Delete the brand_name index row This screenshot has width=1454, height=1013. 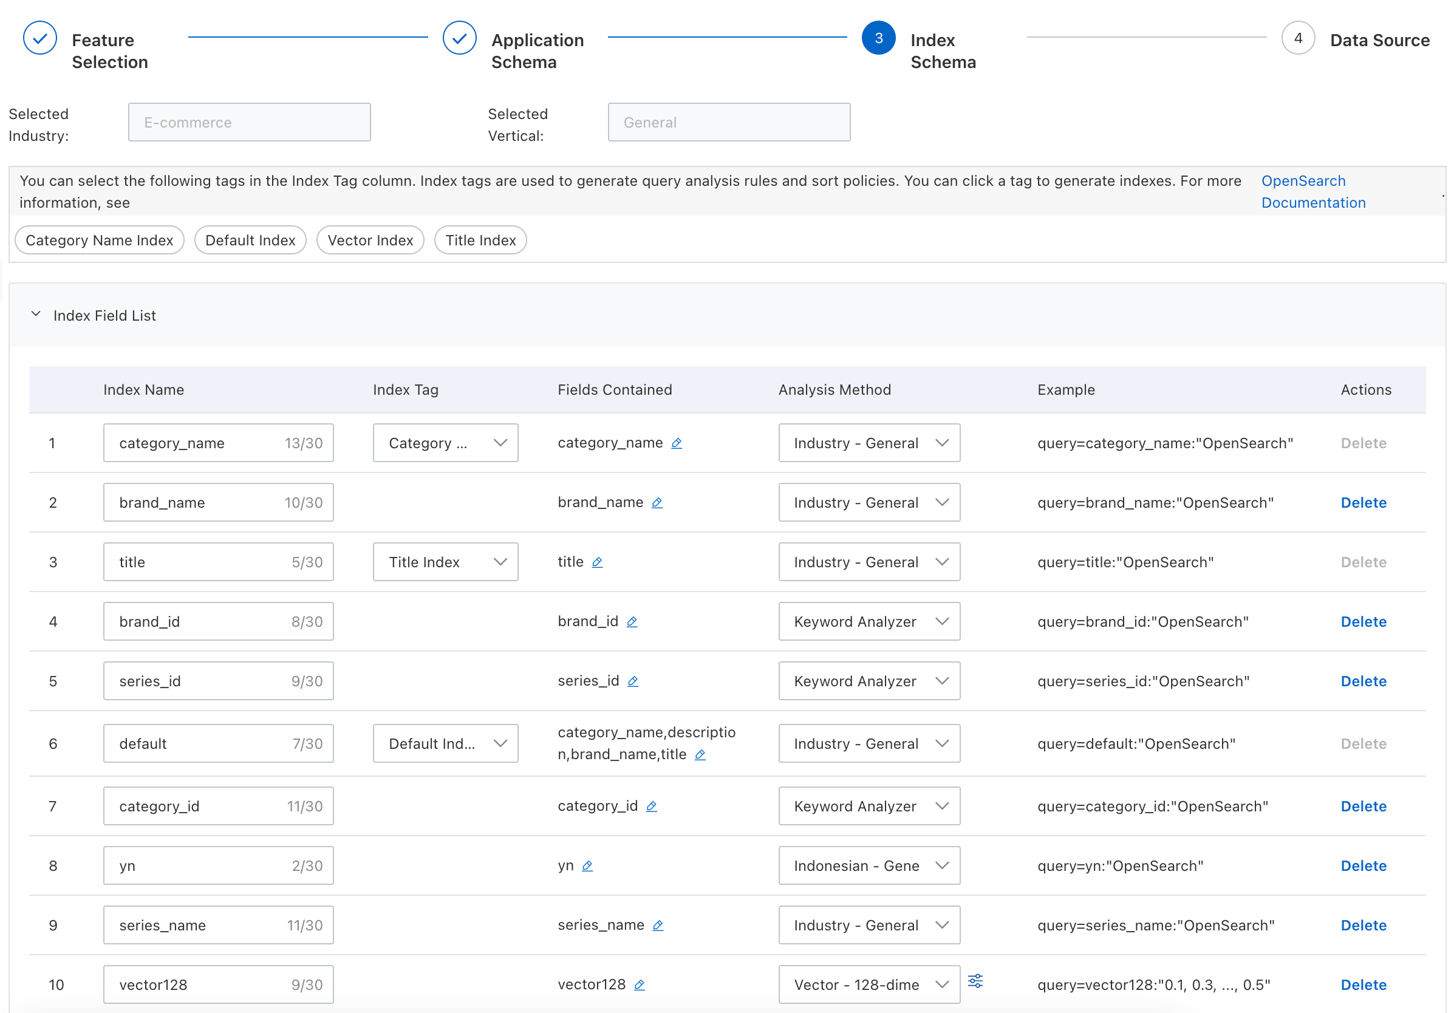(x=1363, y=503)
